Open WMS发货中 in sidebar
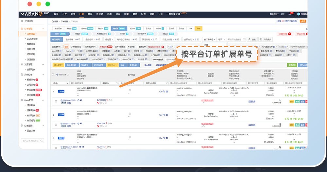 (32, 39)
